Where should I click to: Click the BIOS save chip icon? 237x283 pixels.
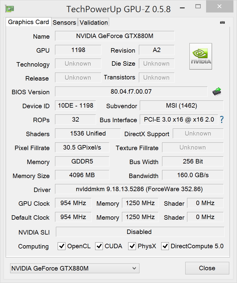(x=217, y=92)
